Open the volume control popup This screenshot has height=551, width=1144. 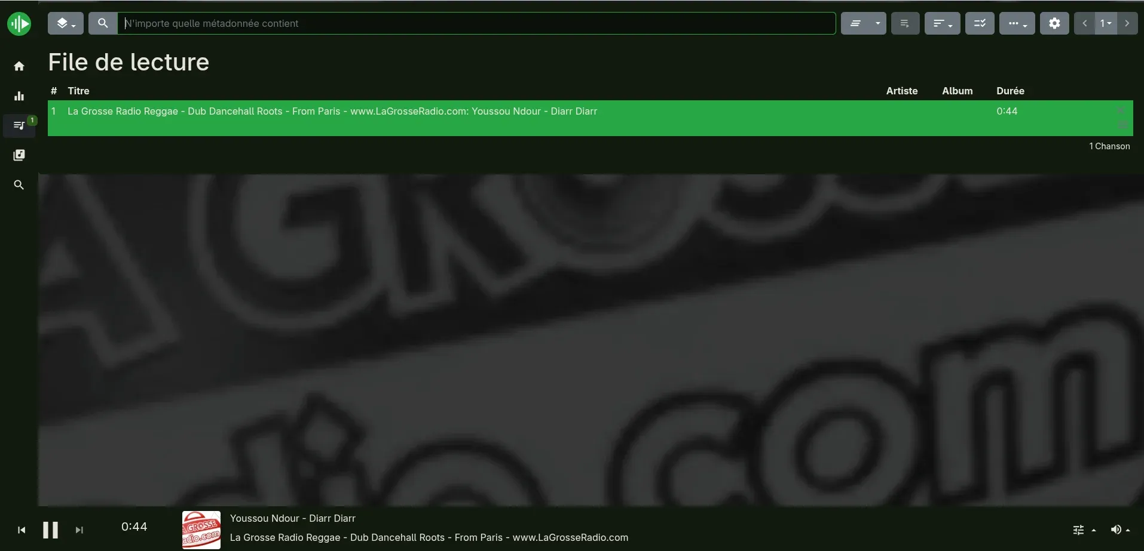point(1120,530)
